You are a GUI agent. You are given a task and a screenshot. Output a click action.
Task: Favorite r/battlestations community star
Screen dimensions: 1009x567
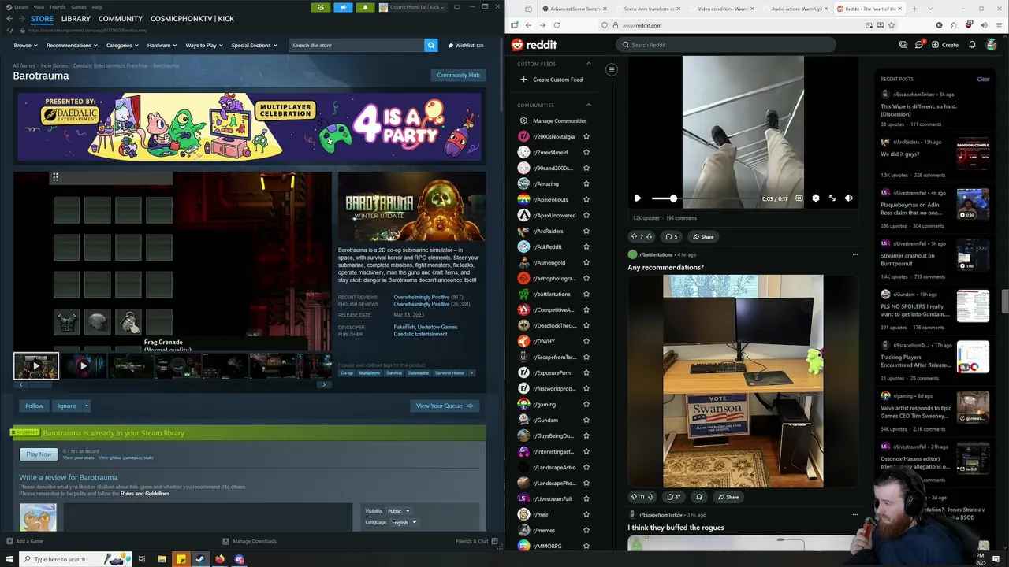[x=586, y=294]
